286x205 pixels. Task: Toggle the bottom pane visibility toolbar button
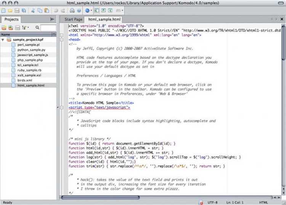pyautogui.click(x=103, y=11)
